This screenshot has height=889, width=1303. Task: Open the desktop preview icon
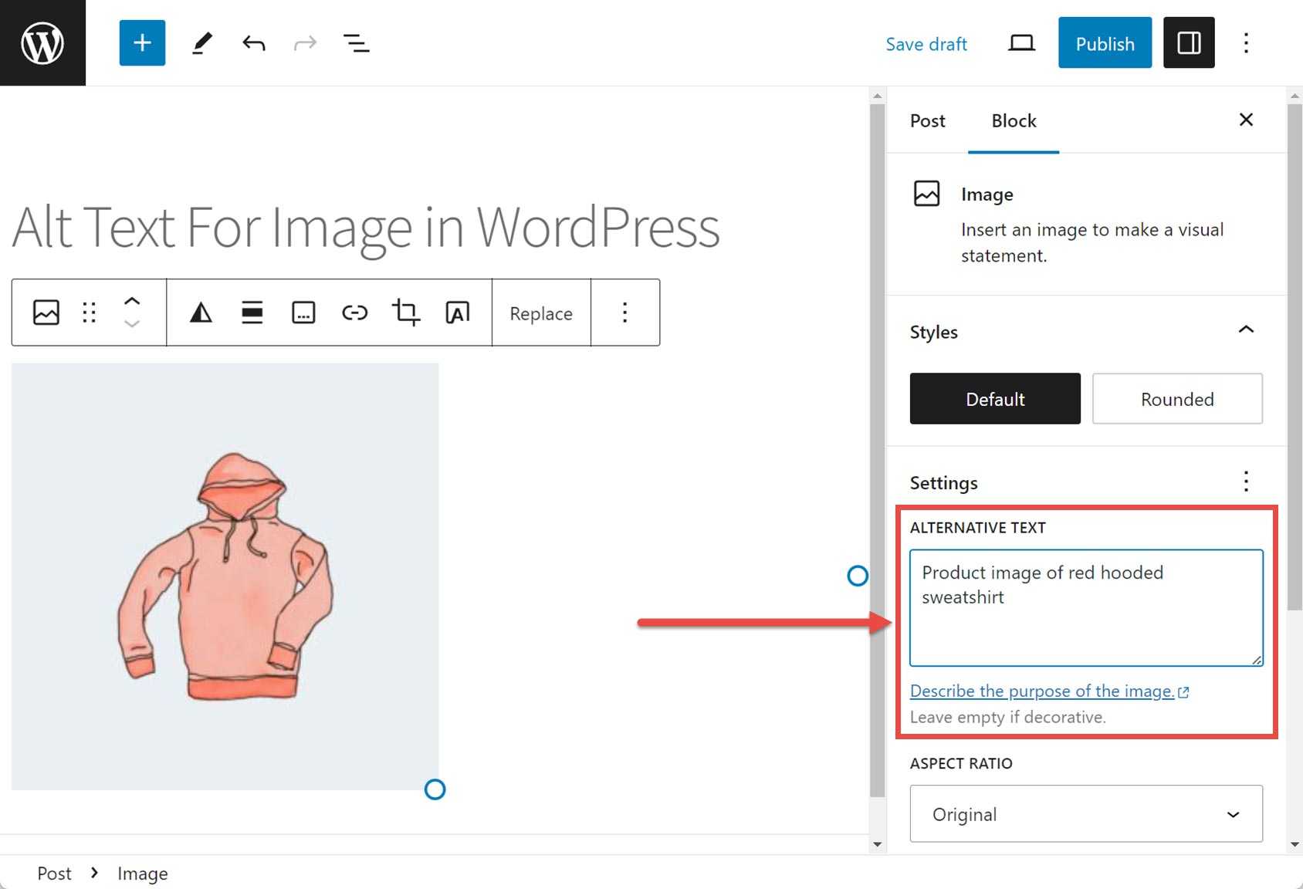(x=1021, y=43)
